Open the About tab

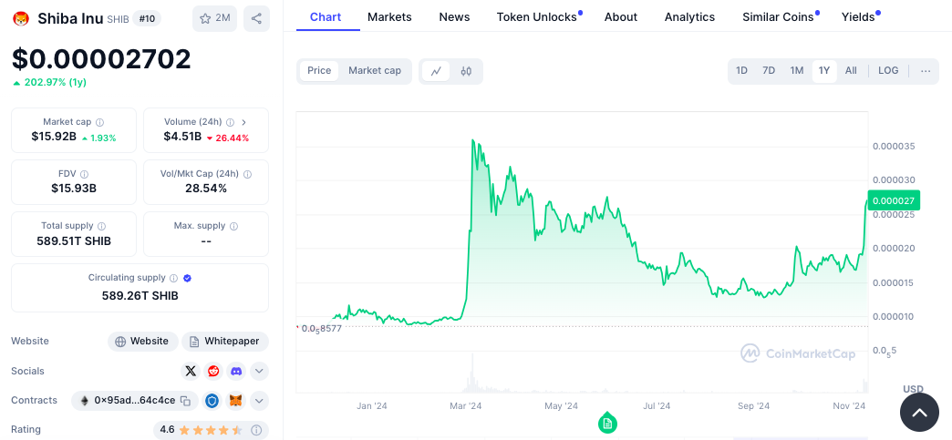pyautogui.click(x=621, y=17)
